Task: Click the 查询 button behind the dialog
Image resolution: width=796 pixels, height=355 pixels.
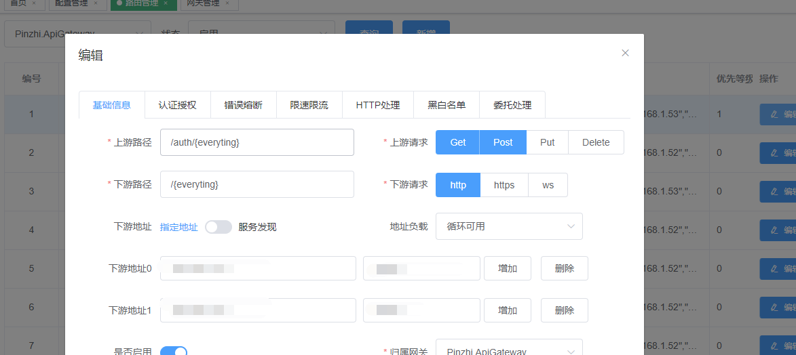Action: click(369, 27)
